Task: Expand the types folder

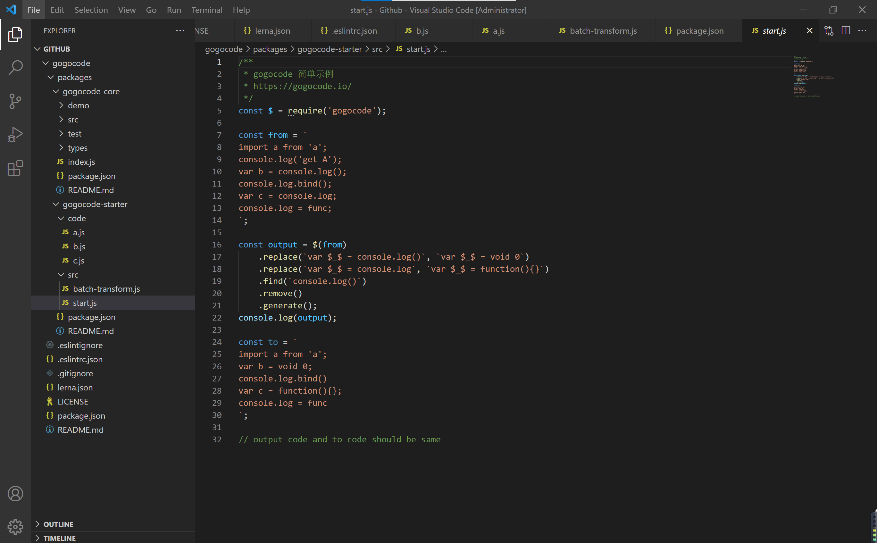Action: point(61,147)
